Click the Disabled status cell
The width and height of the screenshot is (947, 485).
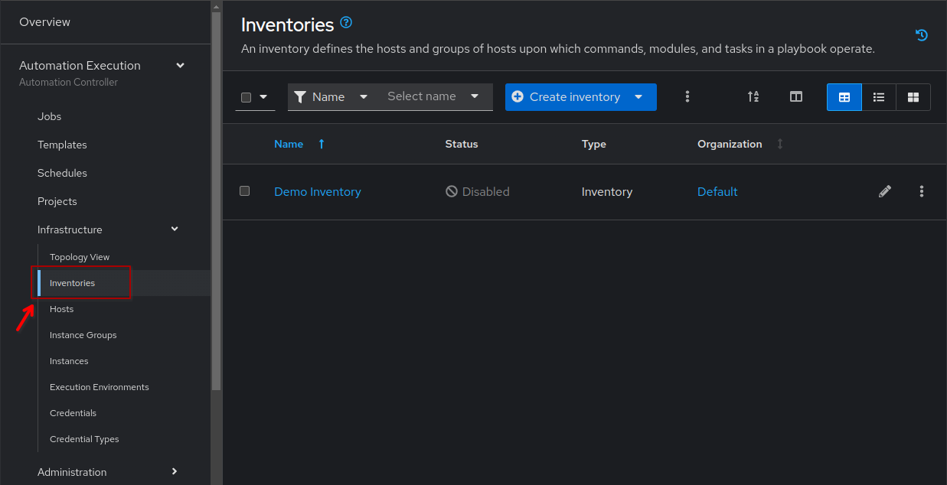pos(478,192)
